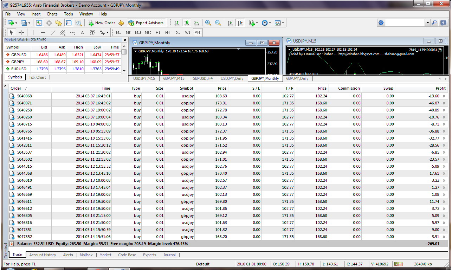Image resolution: width=452 pixels, height=270 pixels.
Task: Select the arrow cursor tool
Action: (11, 32)
